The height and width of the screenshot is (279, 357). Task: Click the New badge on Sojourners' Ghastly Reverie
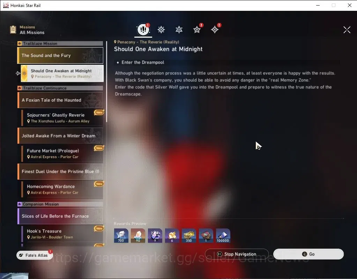click(x=99, y=112)
